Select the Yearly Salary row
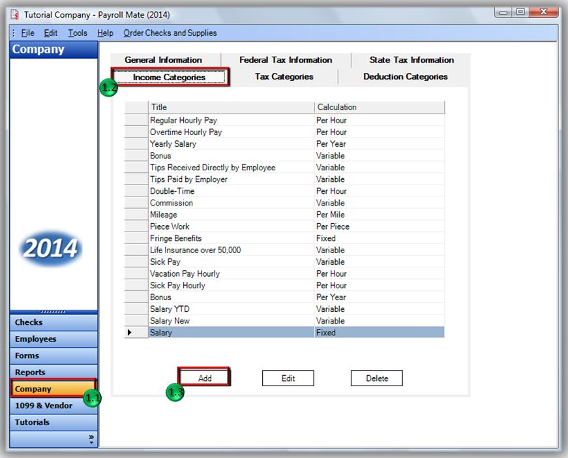Viewport: 568px width, 458px height. (284, 144)
